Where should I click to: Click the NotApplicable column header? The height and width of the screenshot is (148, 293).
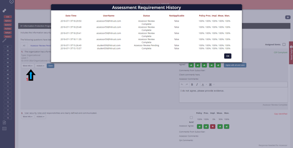click(x=177, y=16)
